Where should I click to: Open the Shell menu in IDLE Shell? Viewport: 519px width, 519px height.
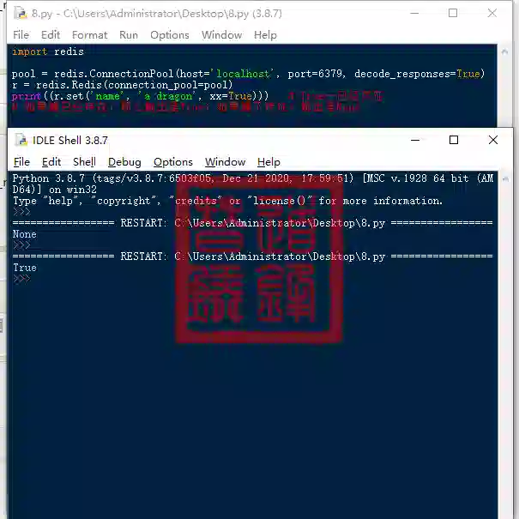(84, 162)
